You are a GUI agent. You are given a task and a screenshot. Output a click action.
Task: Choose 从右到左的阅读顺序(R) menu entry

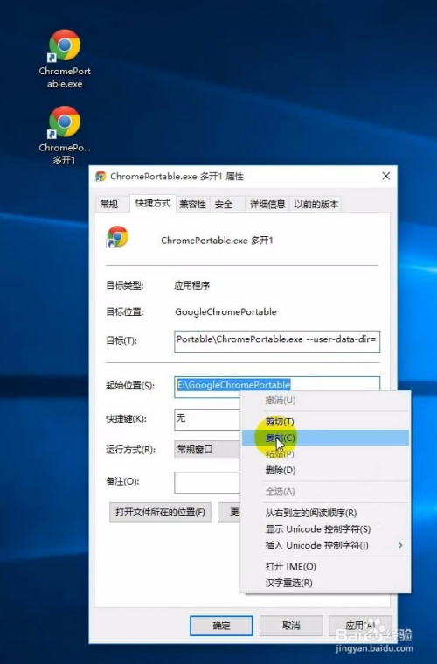click(325, 513)
